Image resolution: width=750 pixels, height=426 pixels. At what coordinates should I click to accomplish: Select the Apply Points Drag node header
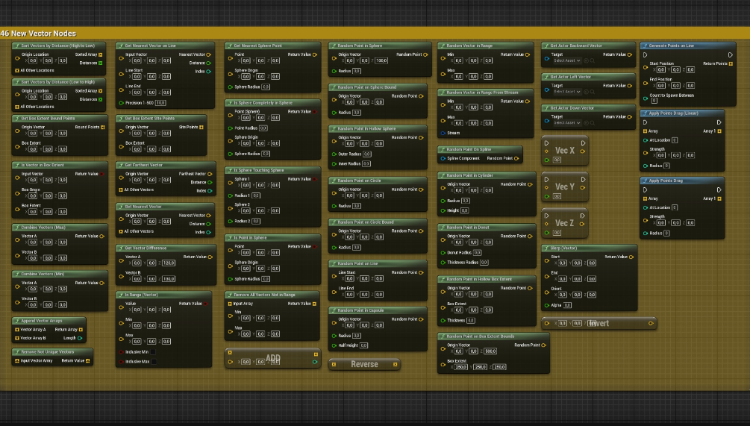pos(682,181)
